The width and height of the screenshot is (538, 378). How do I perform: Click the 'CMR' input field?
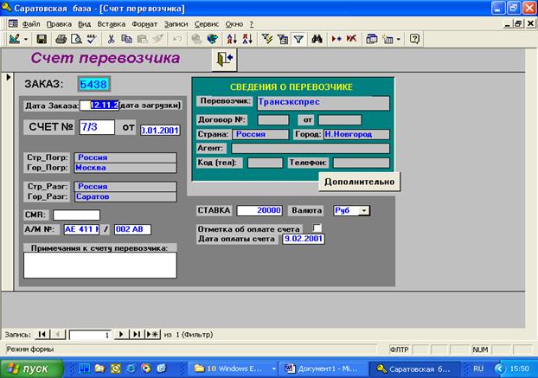click(x=76, y=215)
